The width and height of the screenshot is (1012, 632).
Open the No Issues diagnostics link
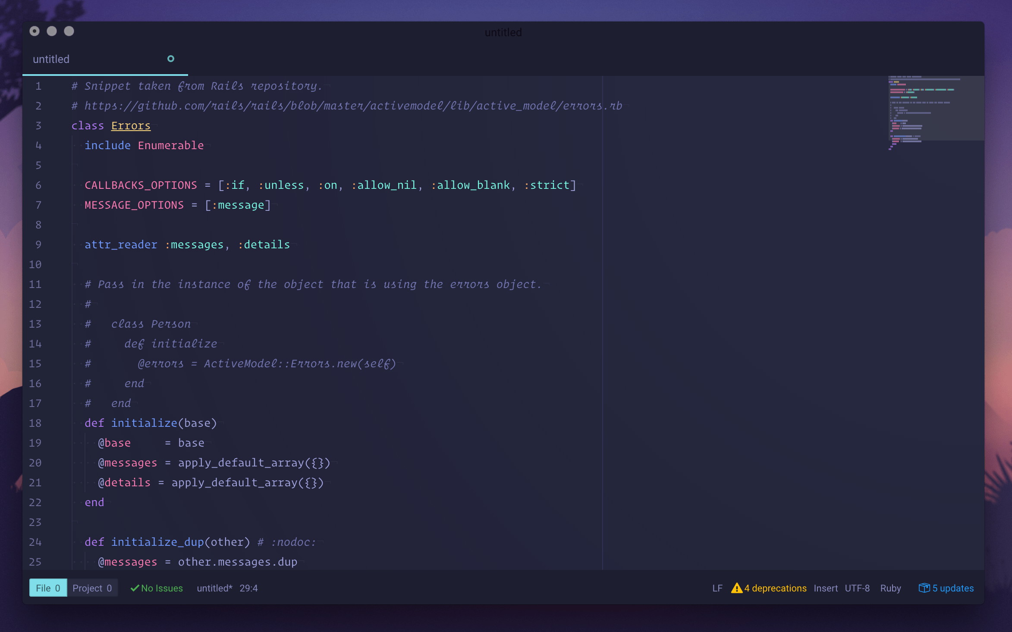tap(161, 588)
